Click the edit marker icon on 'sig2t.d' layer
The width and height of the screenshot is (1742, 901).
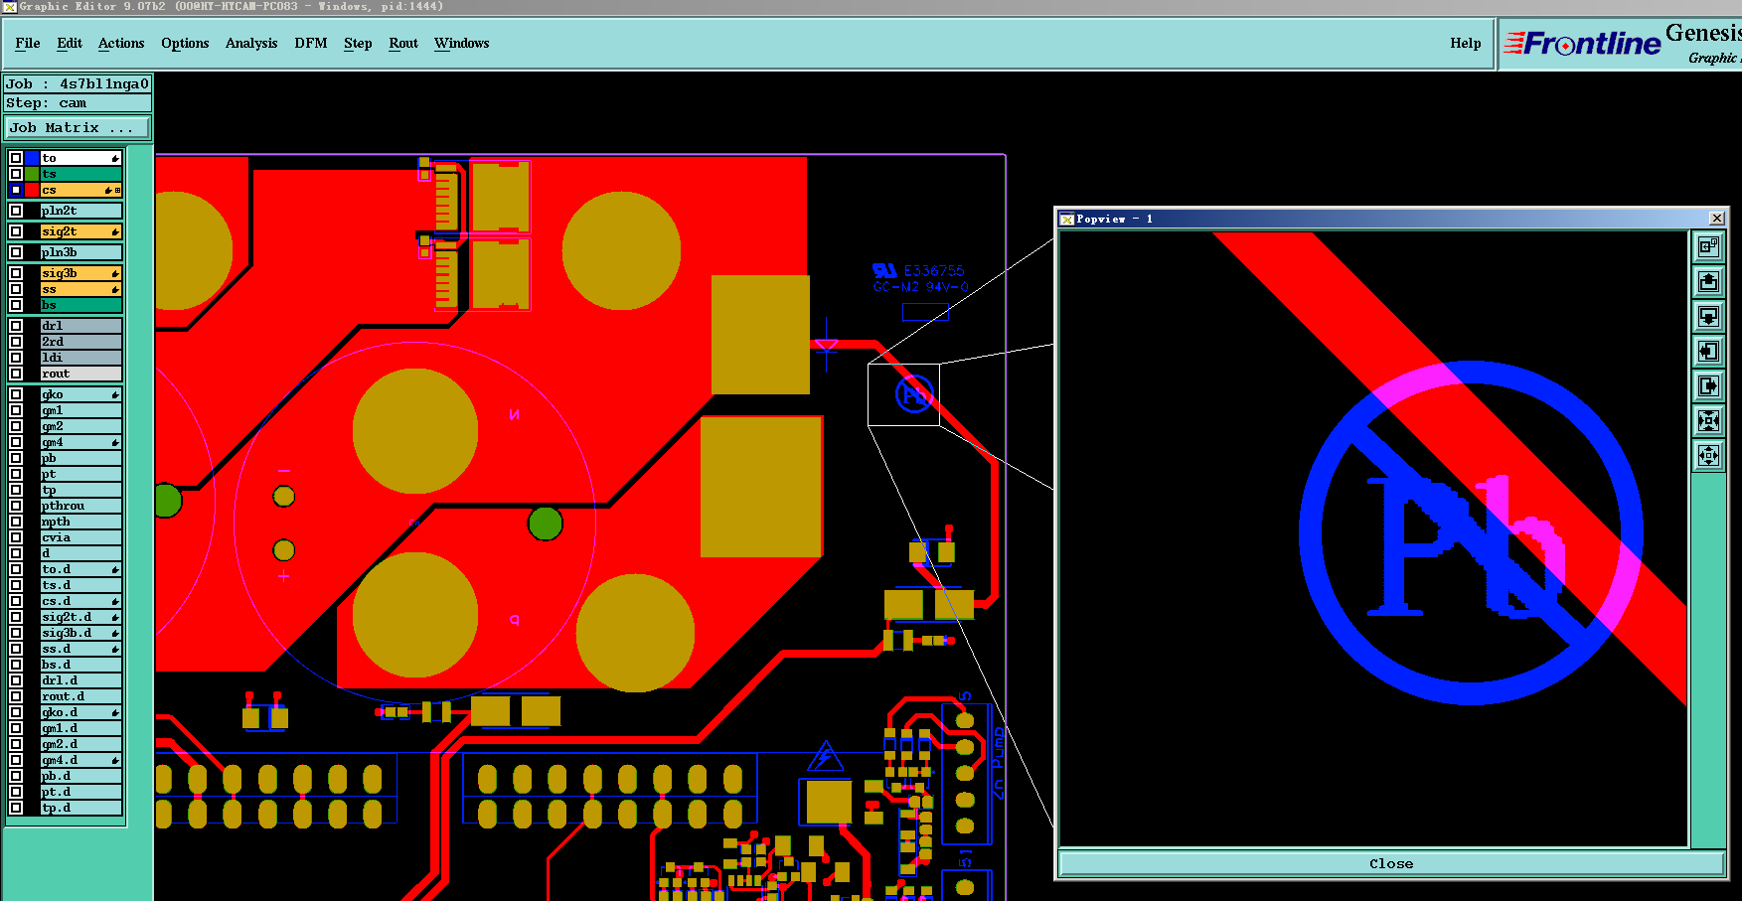pos(115,617)
